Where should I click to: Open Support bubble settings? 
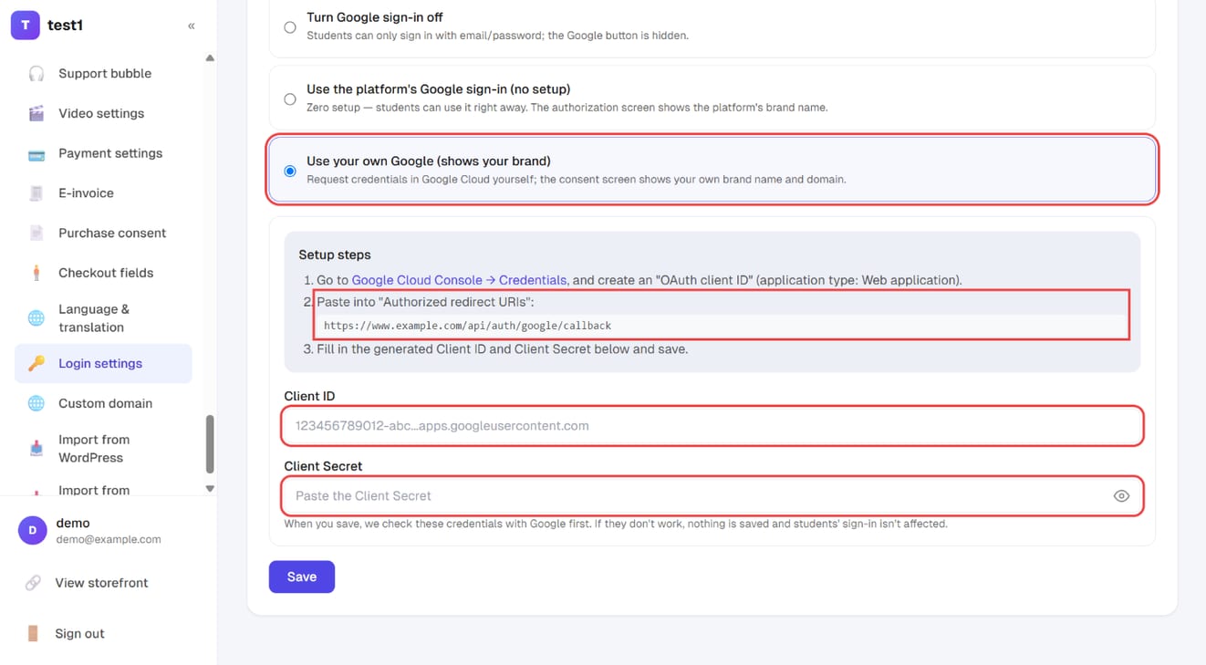click(x=103, y=74)
